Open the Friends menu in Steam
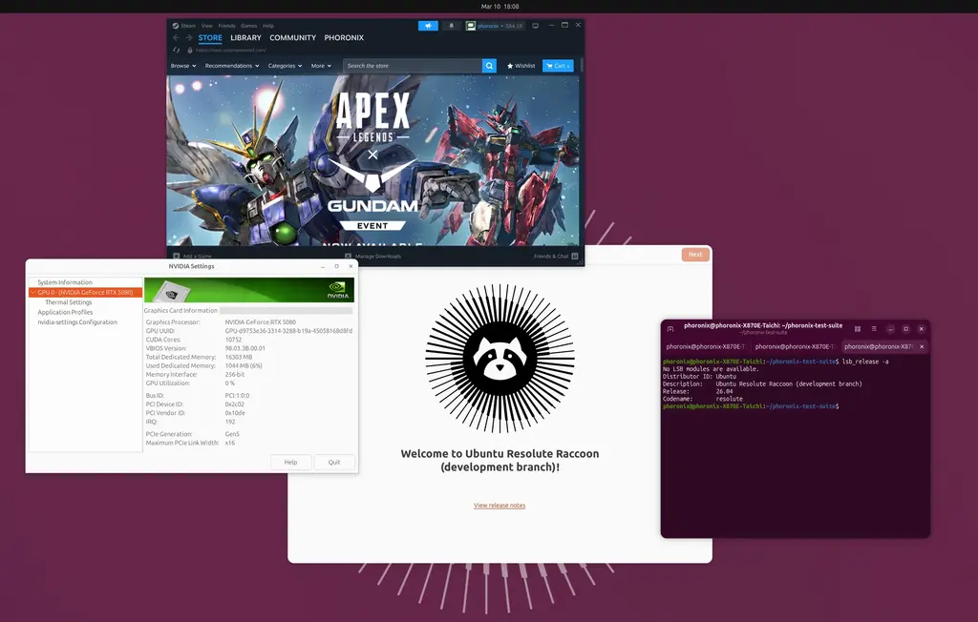Image resolution: width=978 pixels, height=622 pixels. [x=225, y=25]
